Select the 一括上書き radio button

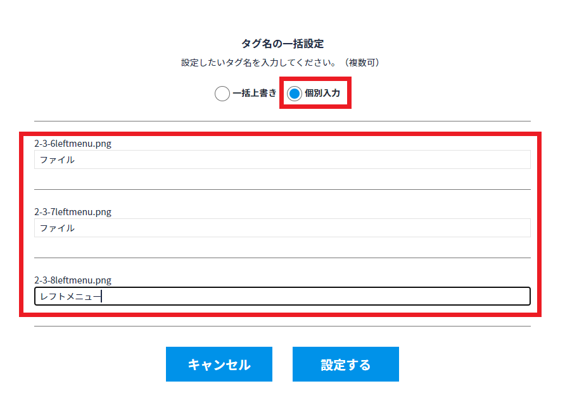point(222,94)
